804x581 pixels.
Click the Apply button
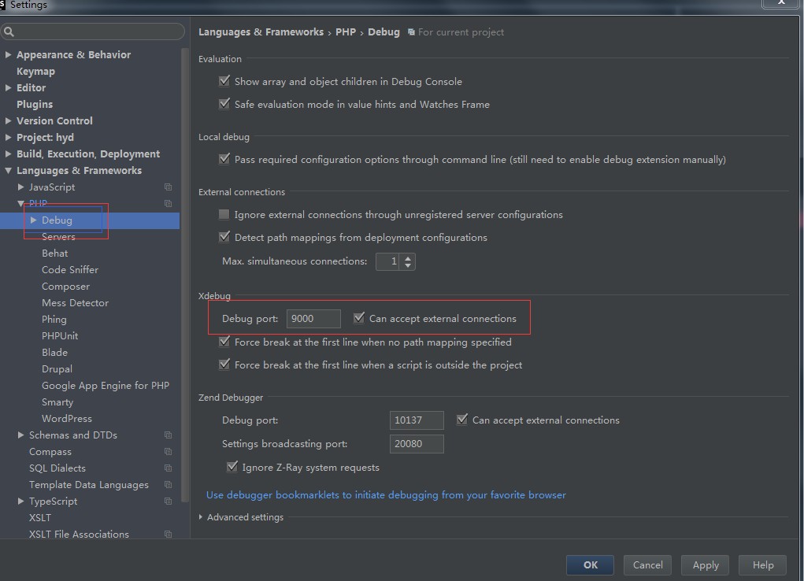coord(705,564)
